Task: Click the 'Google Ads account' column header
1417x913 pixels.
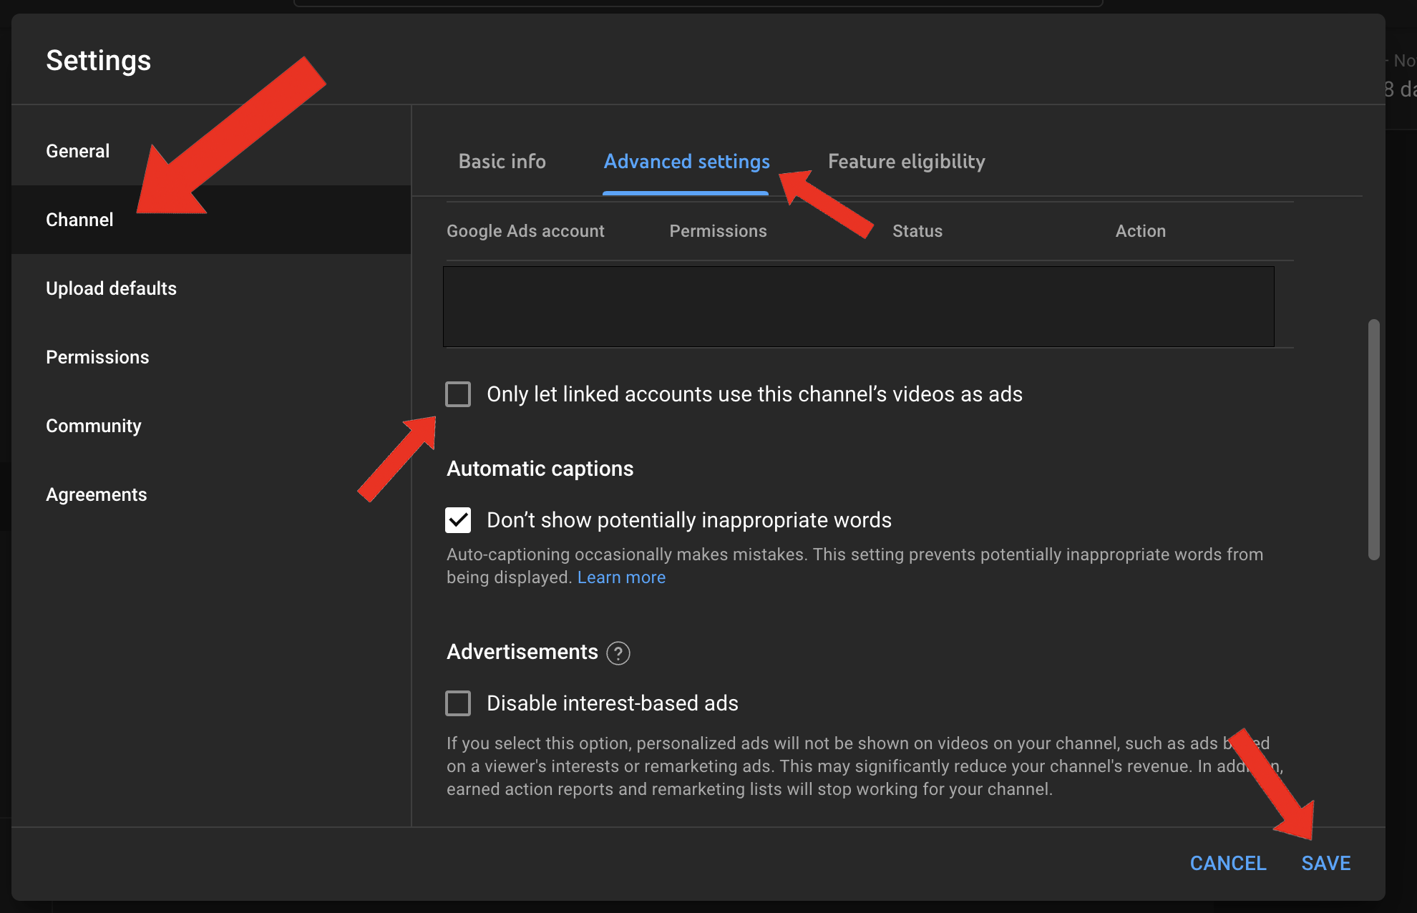Action: click(525, 231)
